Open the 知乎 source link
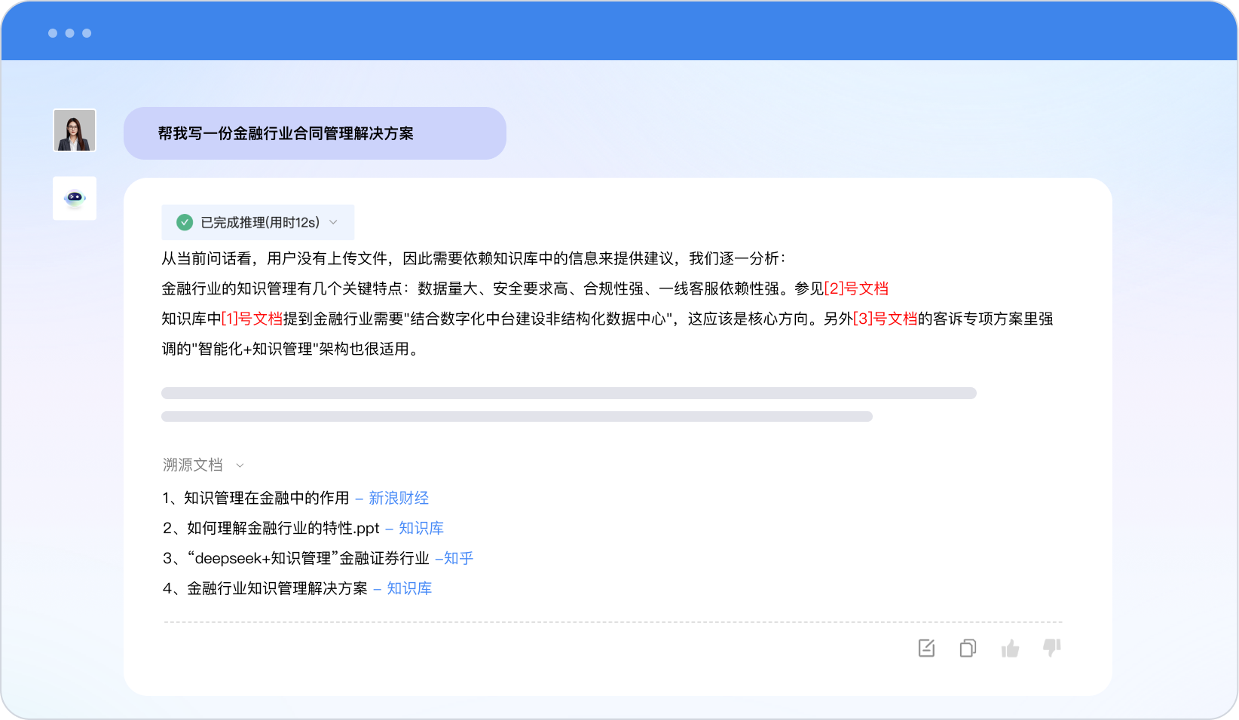 pos(457,558)
